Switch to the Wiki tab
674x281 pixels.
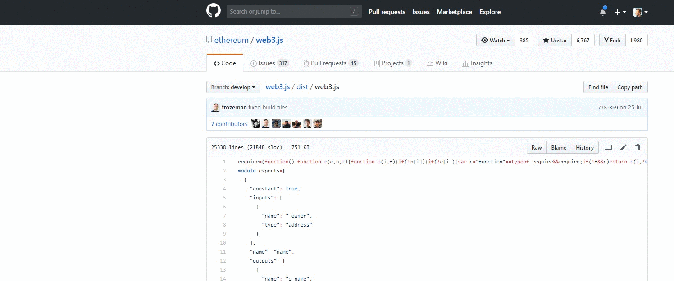437,63
